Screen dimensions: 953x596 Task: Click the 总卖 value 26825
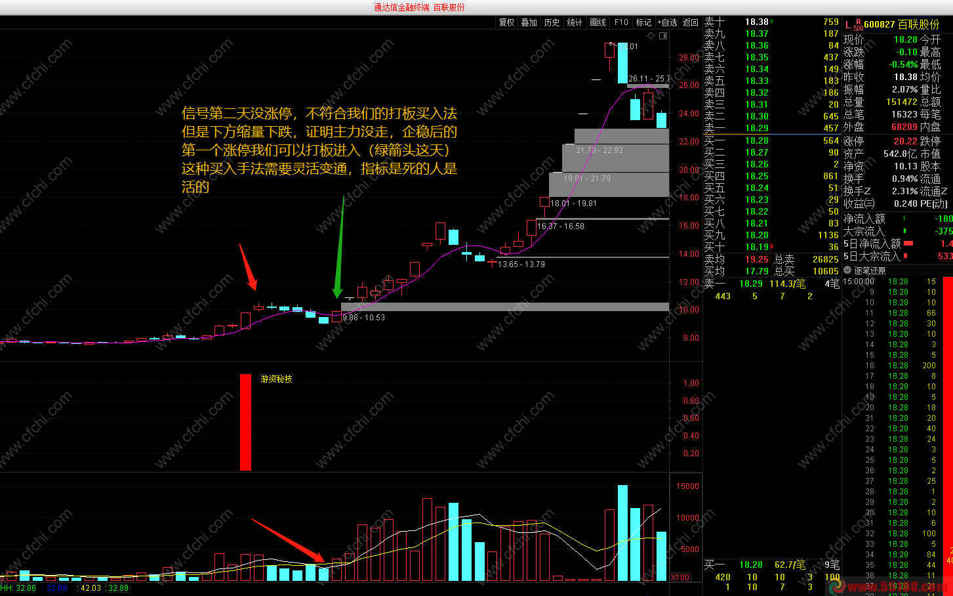pos(826,259)
